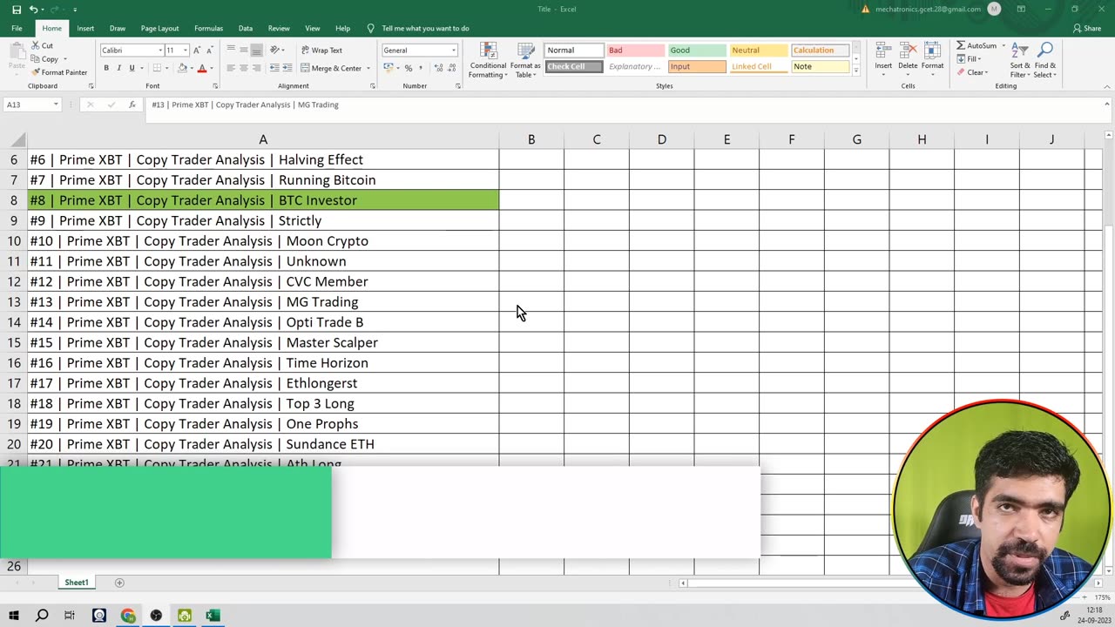Open the Font size 11 dropdown
The image size is (1115, 627).
[186, 51]
